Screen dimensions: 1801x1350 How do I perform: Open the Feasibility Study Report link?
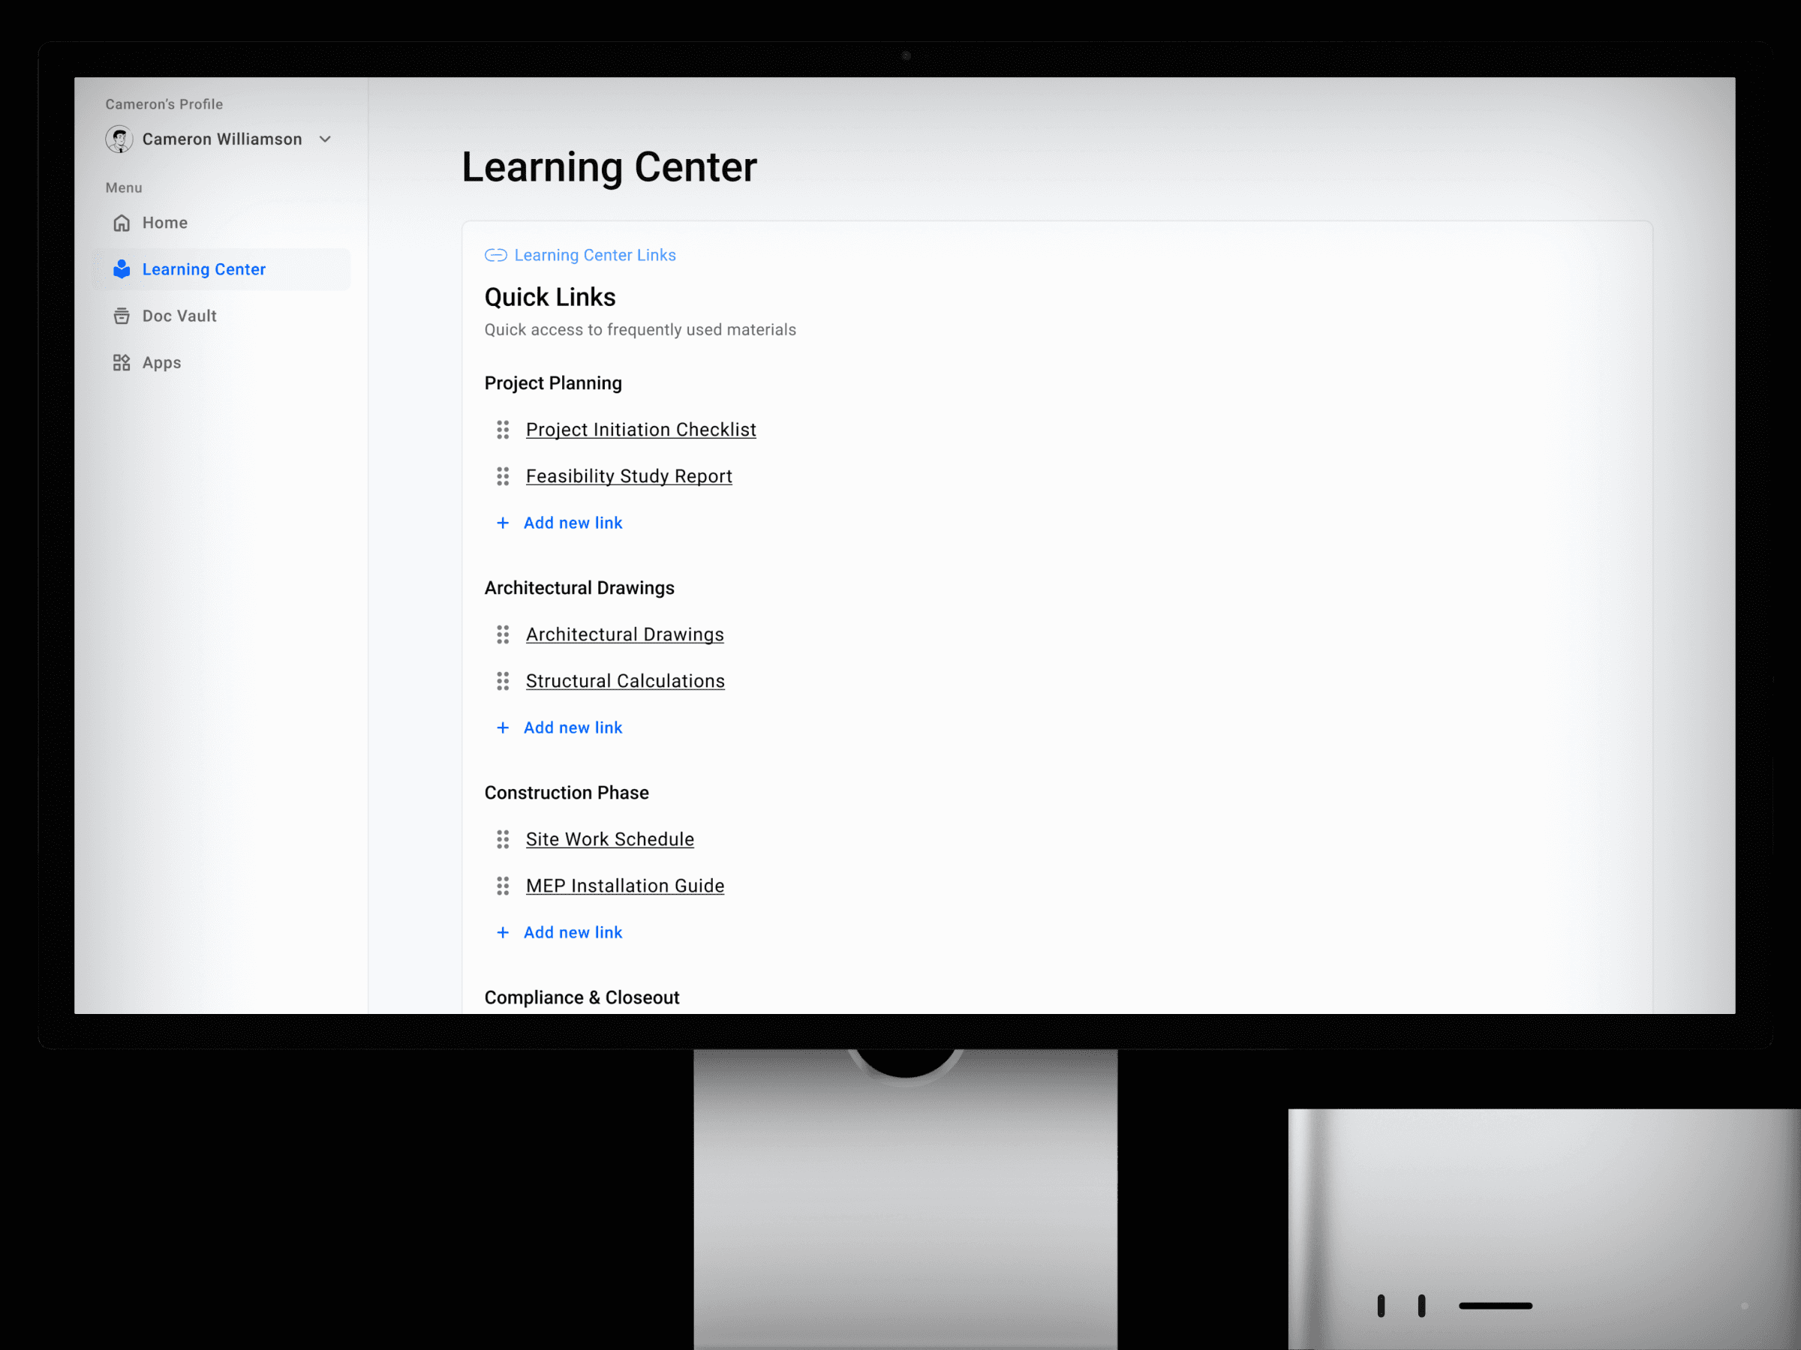click(628, 476)
